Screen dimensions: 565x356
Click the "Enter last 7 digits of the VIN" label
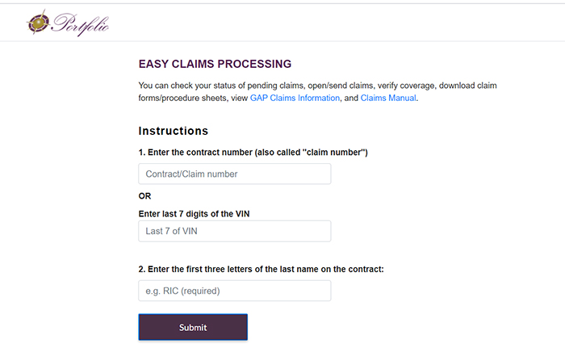point(194,214)
